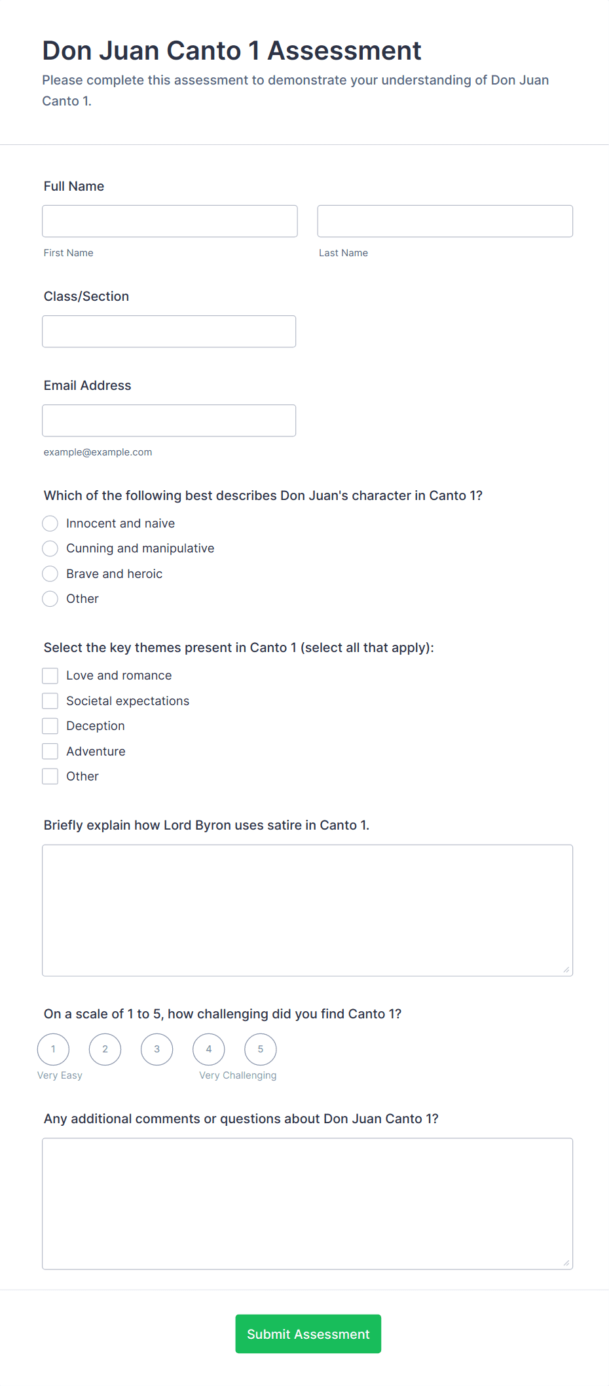Enable the Societal expectations checkbox
The image size is (609, 1386).
click(x=50, y=701)
